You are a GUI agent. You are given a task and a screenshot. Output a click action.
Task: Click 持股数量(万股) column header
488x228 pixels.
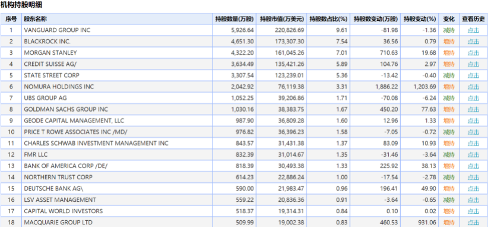[x=235, y=19]
